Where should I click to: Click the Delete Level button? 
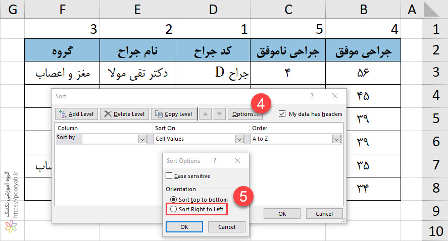click(124, 114)
